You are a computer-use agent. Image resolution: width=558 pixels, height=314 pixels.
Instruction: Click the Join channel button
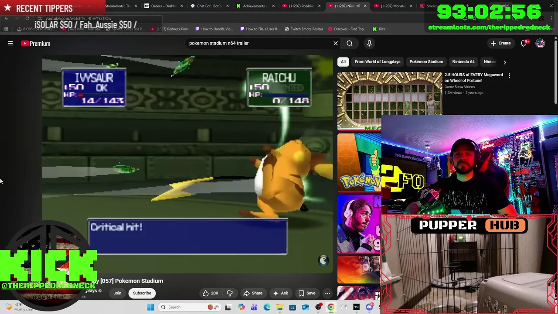[x=117, y=293]
